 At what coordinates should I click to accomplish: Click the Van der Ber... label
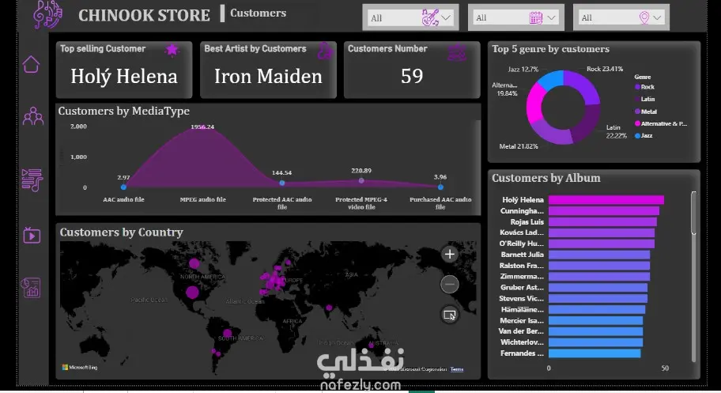[x=521, y=331]
